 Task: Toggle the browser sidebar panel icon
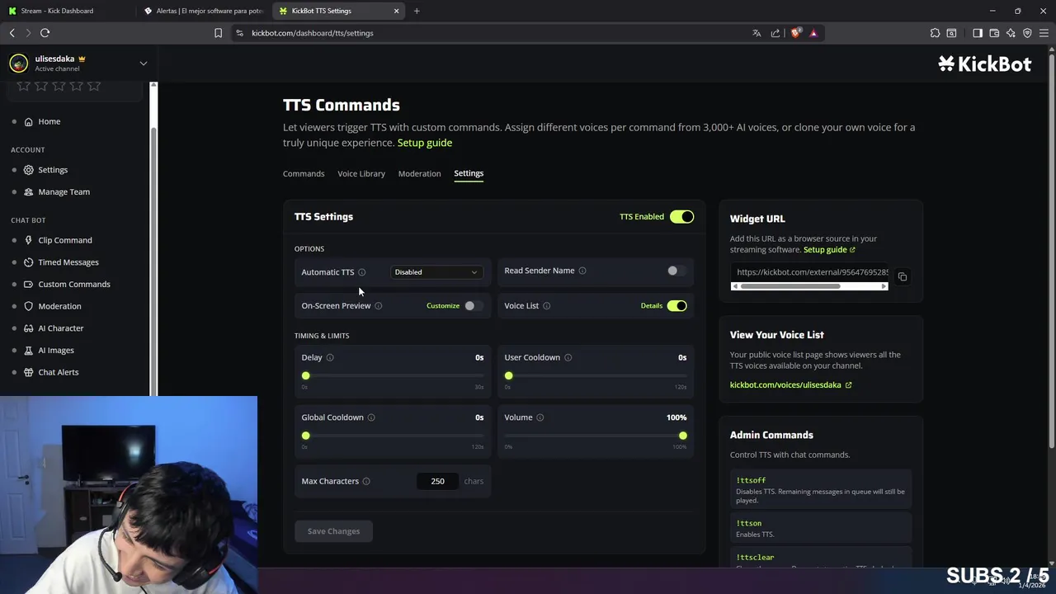point(978,33)
